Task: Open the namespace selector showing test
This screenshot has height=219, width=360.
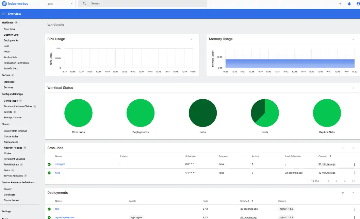Action: [x=60, y=3]
